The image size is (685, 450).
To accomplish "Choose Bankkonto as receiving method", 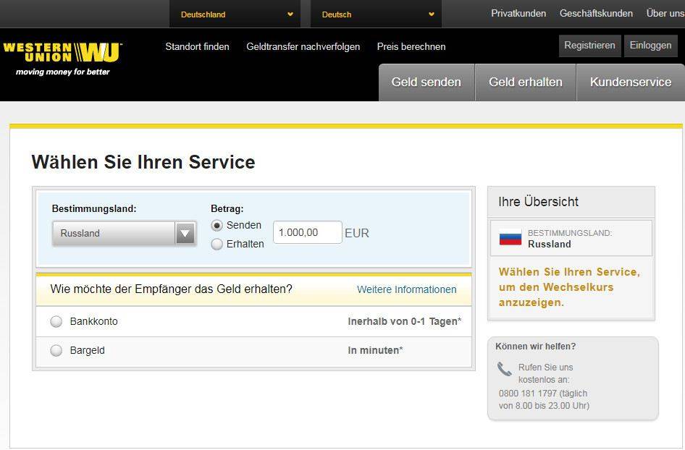I will click(x=56, y=322).
